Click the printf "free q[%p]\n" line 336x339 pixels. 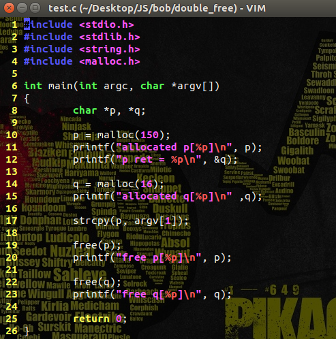pos(152,295)
